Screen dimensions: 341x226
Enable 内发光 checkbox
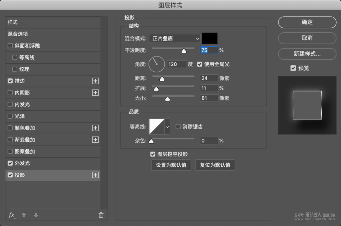tap(10, 104)
